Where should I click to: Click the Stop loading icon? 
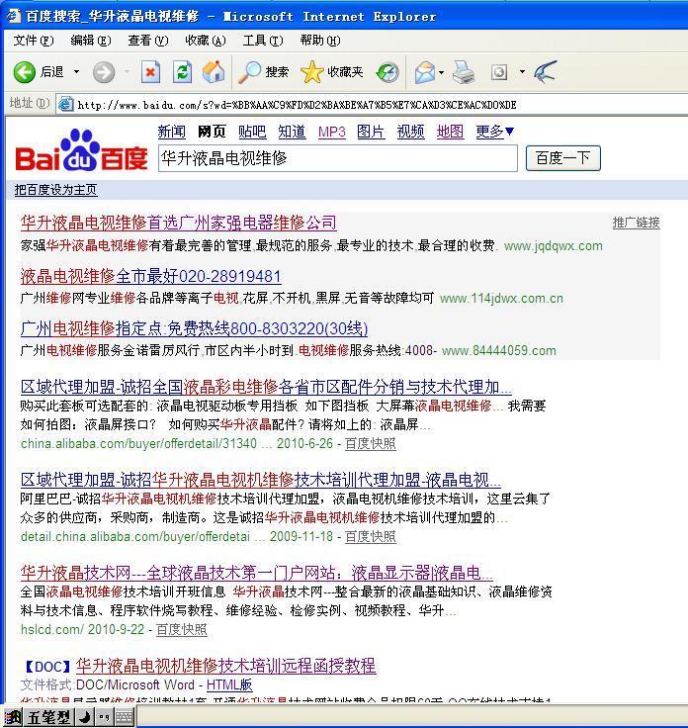(150, 71)
